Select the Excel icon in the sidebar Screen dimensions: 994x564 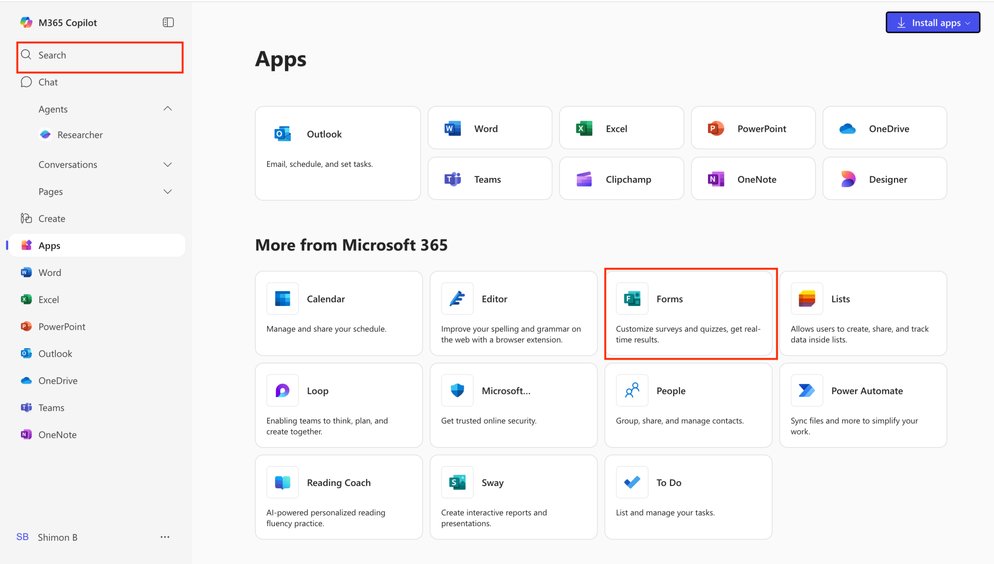(26, 299)
